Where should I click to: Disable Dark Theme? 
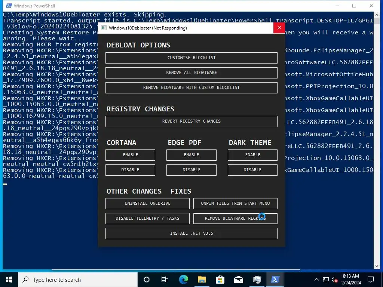[252, 170]
